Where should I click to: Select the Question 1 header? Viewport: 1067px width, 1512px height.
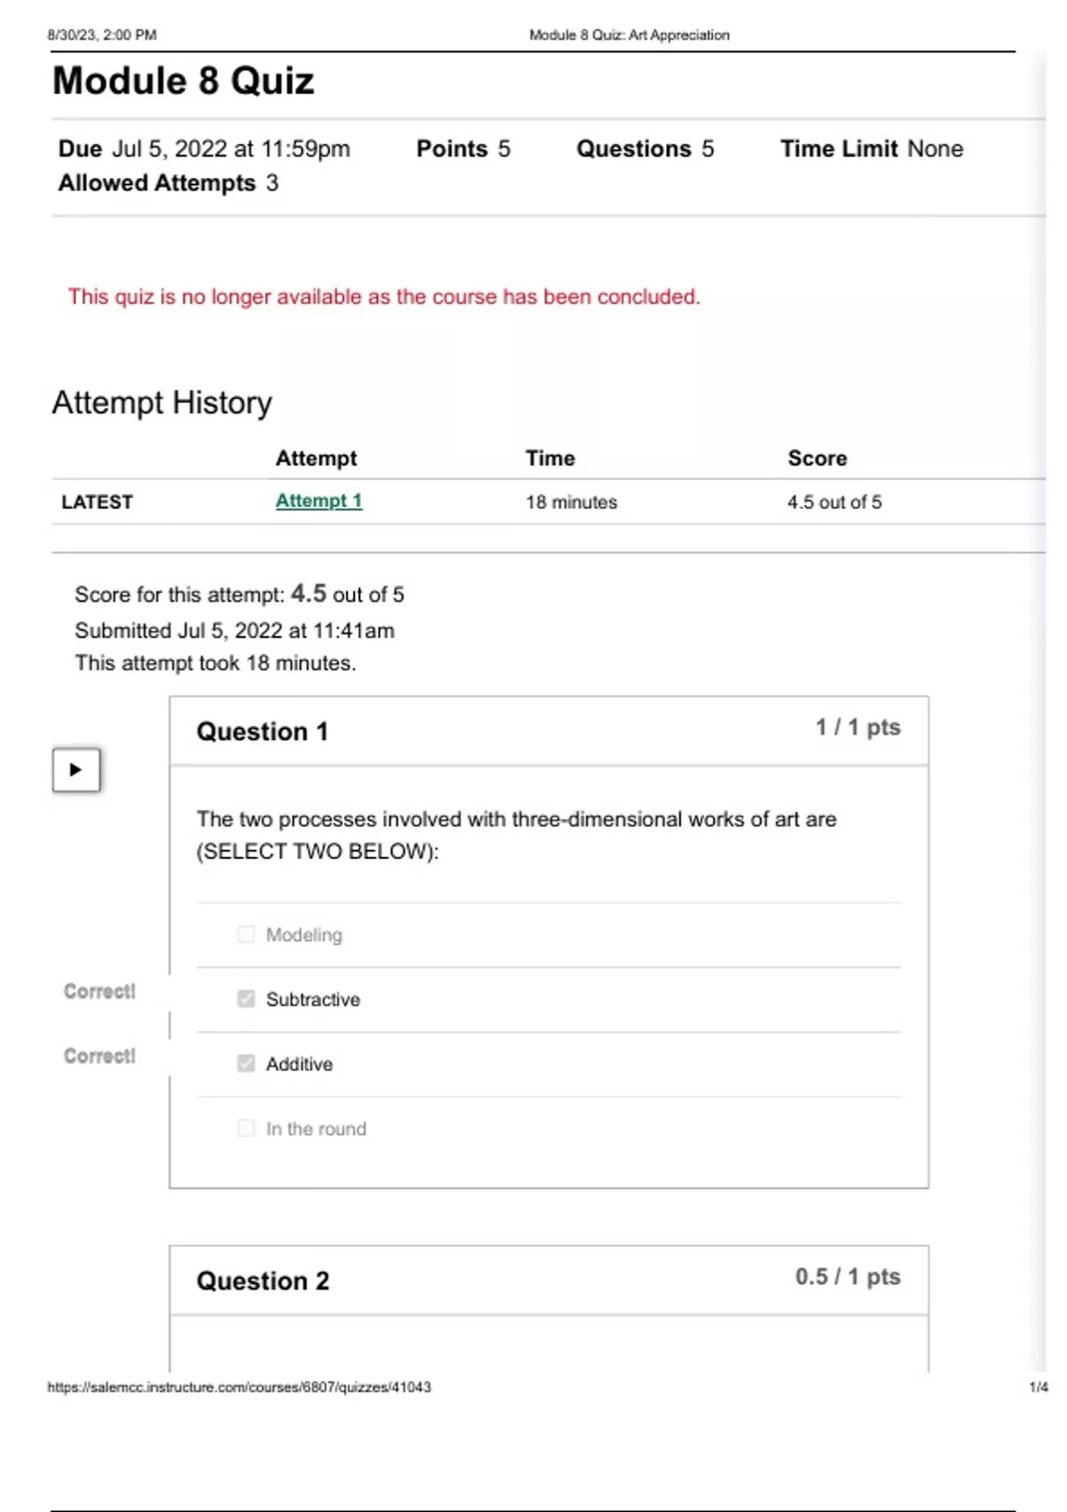(262, 731)
